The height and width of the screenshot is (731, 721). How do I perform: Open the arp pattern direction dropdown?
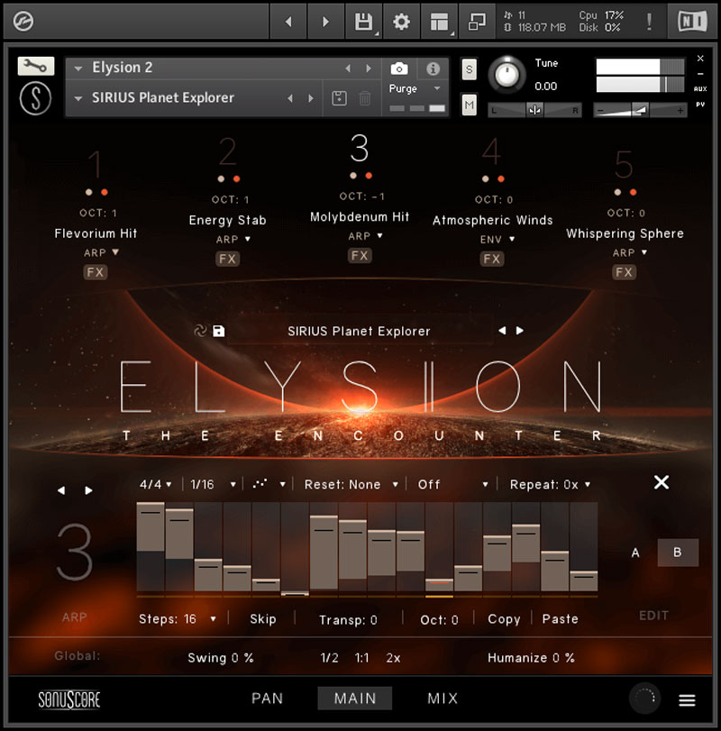pyautogui.click(x=269, y=484)
